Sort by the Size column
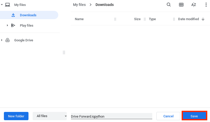This screenshot has width=210, height=122. point(137,19)
